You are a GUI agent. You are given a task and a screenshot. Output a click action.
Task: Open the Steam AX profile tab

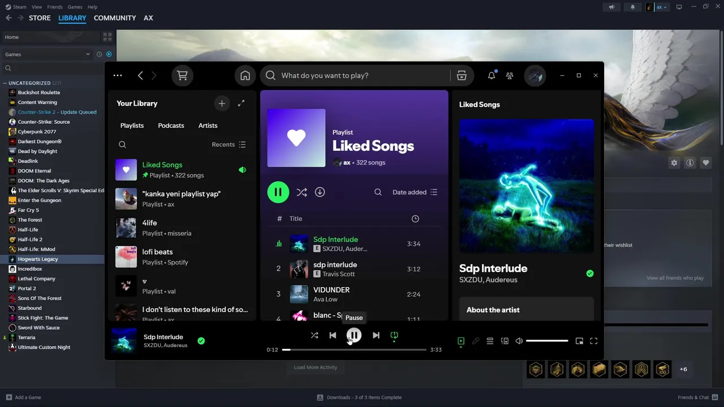[148, 18]
